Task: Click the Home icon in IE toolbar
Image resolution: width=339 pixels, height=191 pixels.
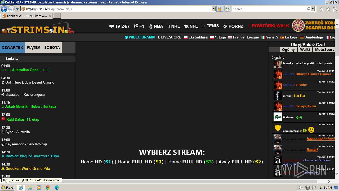Action: 322,9
